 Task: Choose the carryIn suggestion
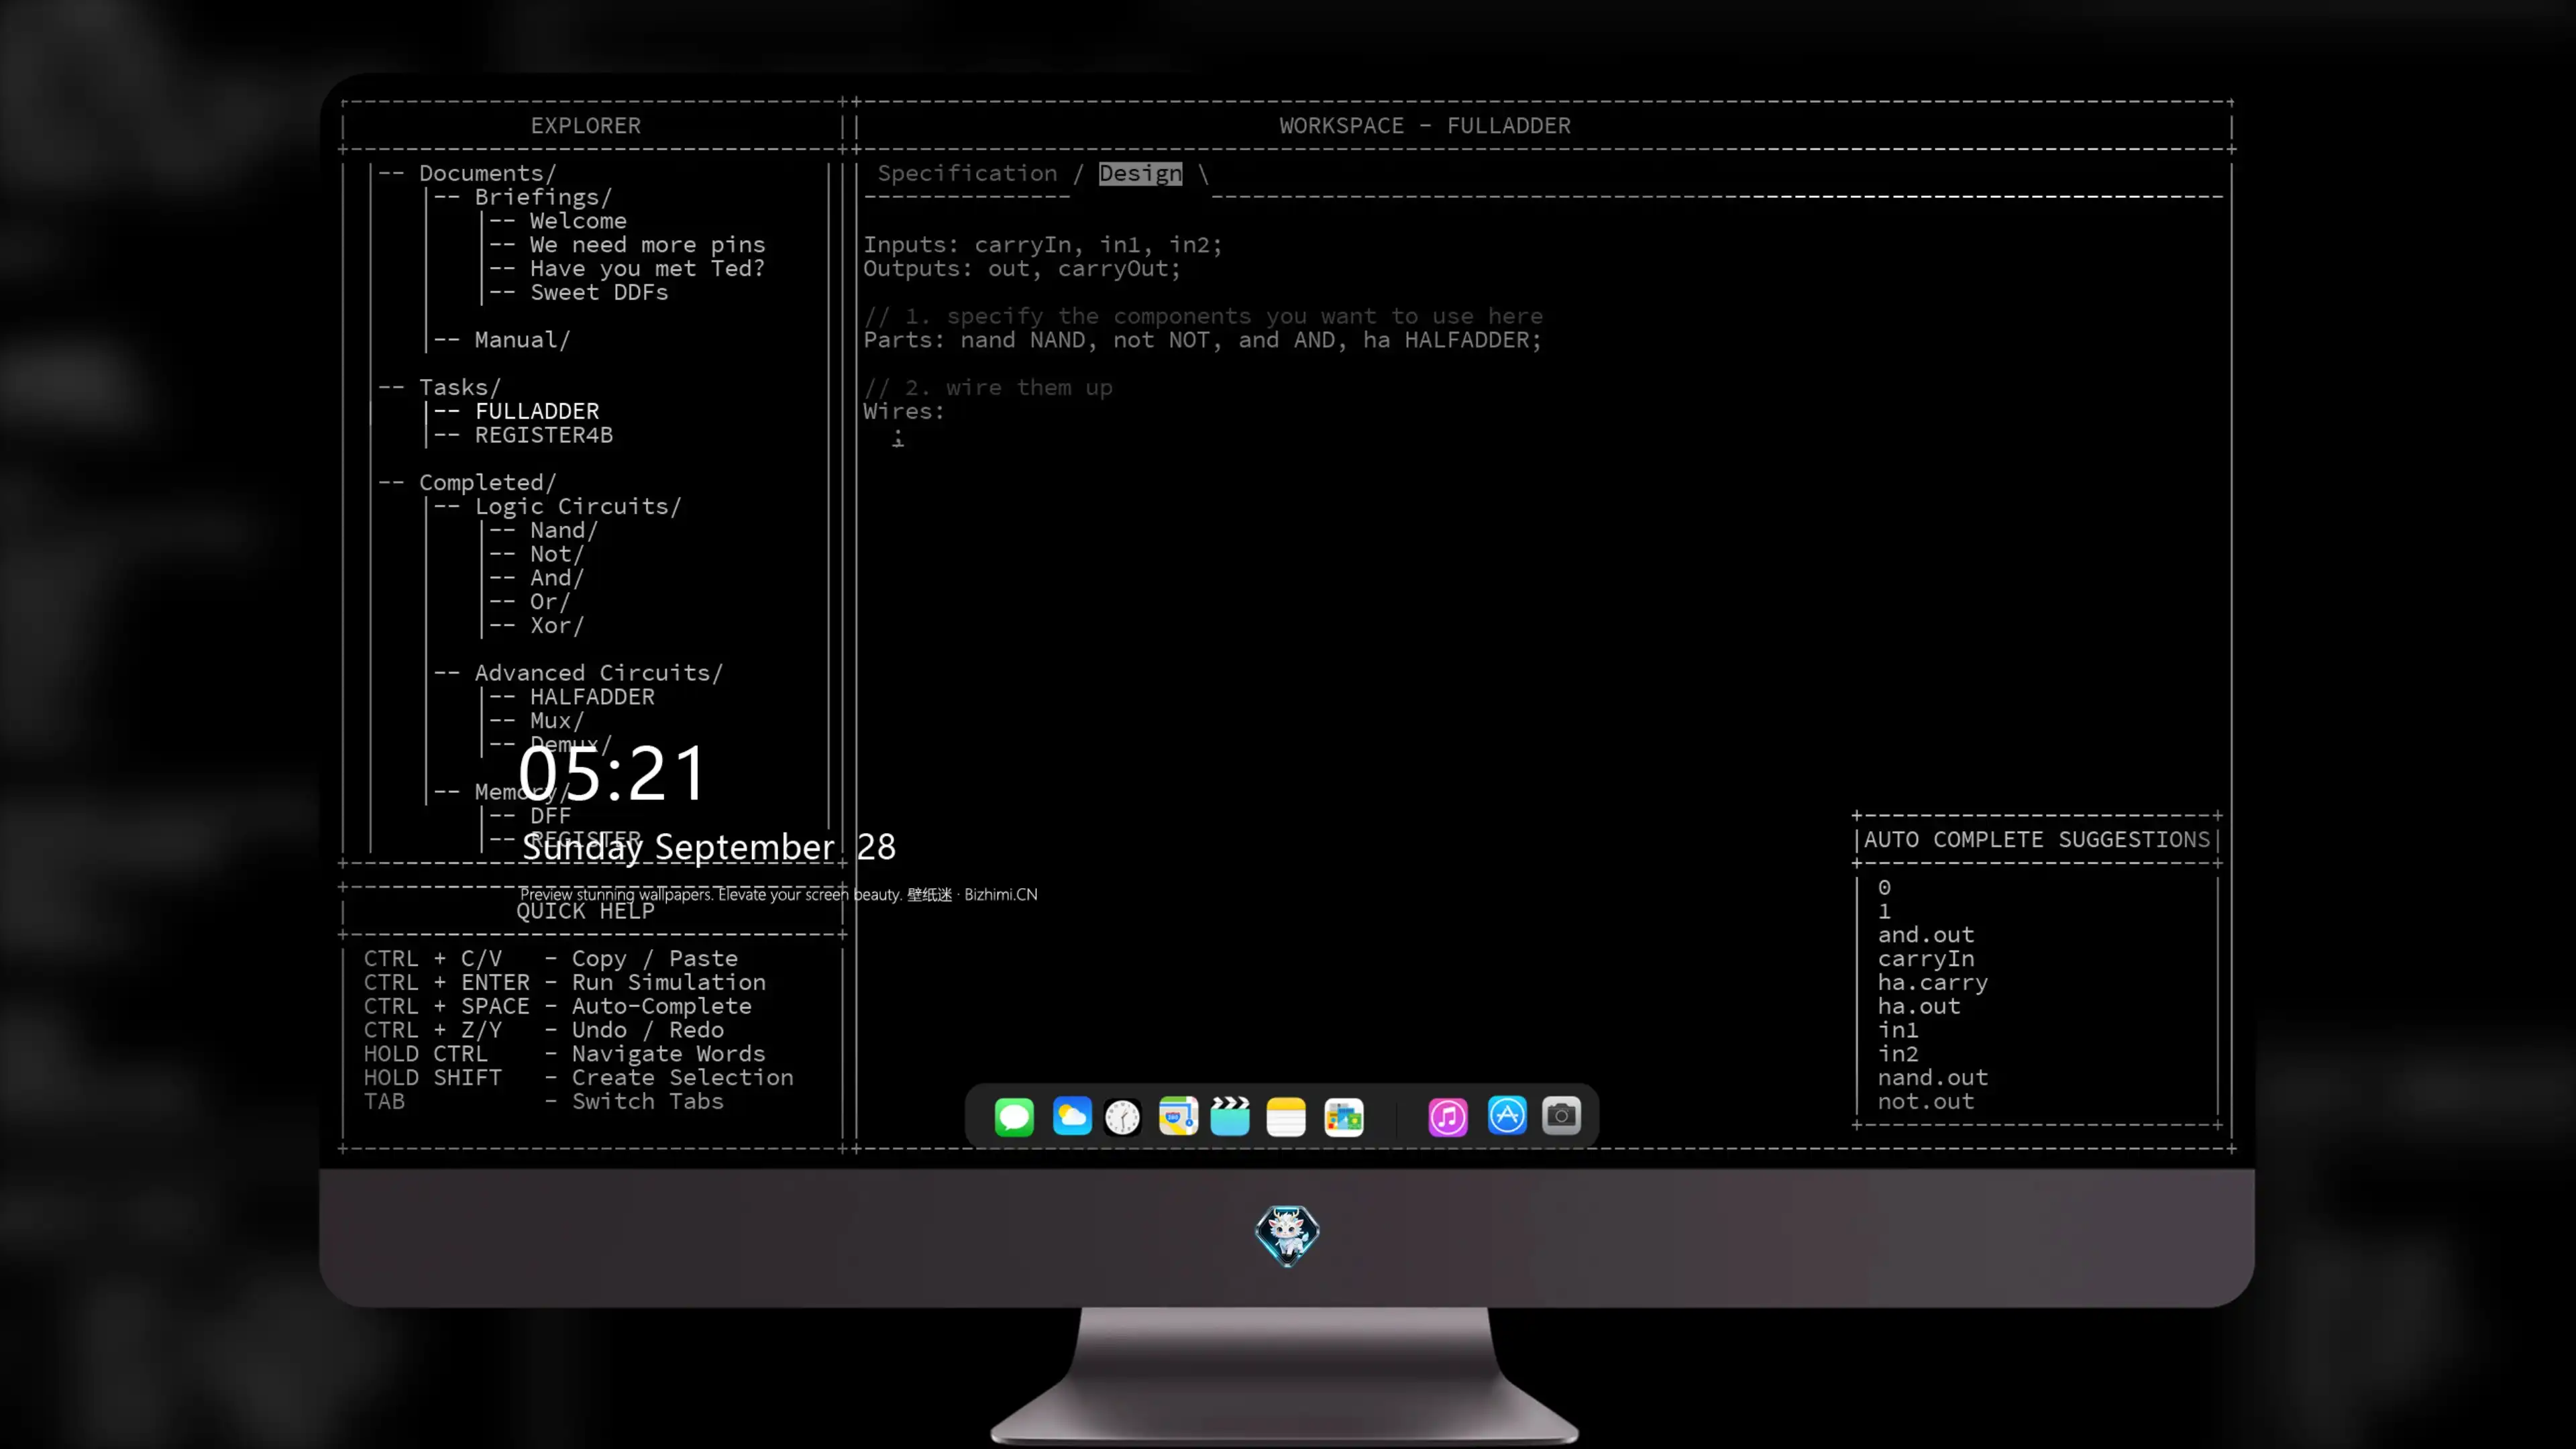1926,959
